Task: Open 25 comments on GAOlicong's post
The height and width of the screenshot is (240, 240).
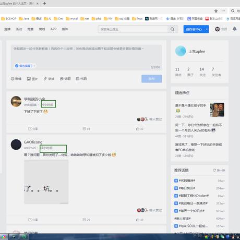Action: (86, 220)
